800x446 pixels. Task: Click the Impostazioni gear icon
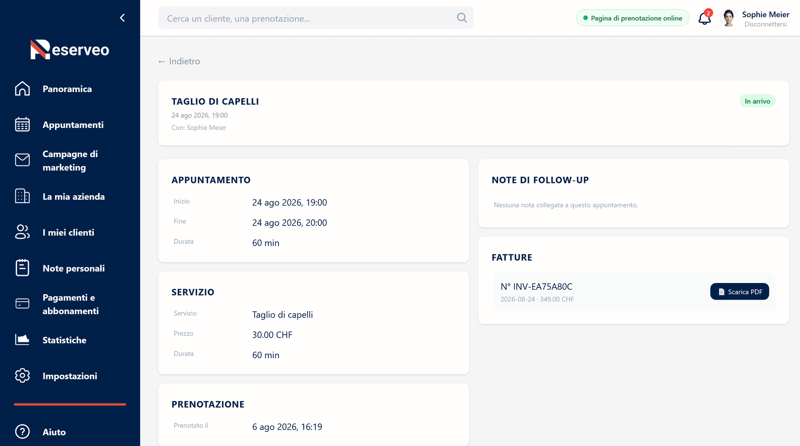pos(22,376)
